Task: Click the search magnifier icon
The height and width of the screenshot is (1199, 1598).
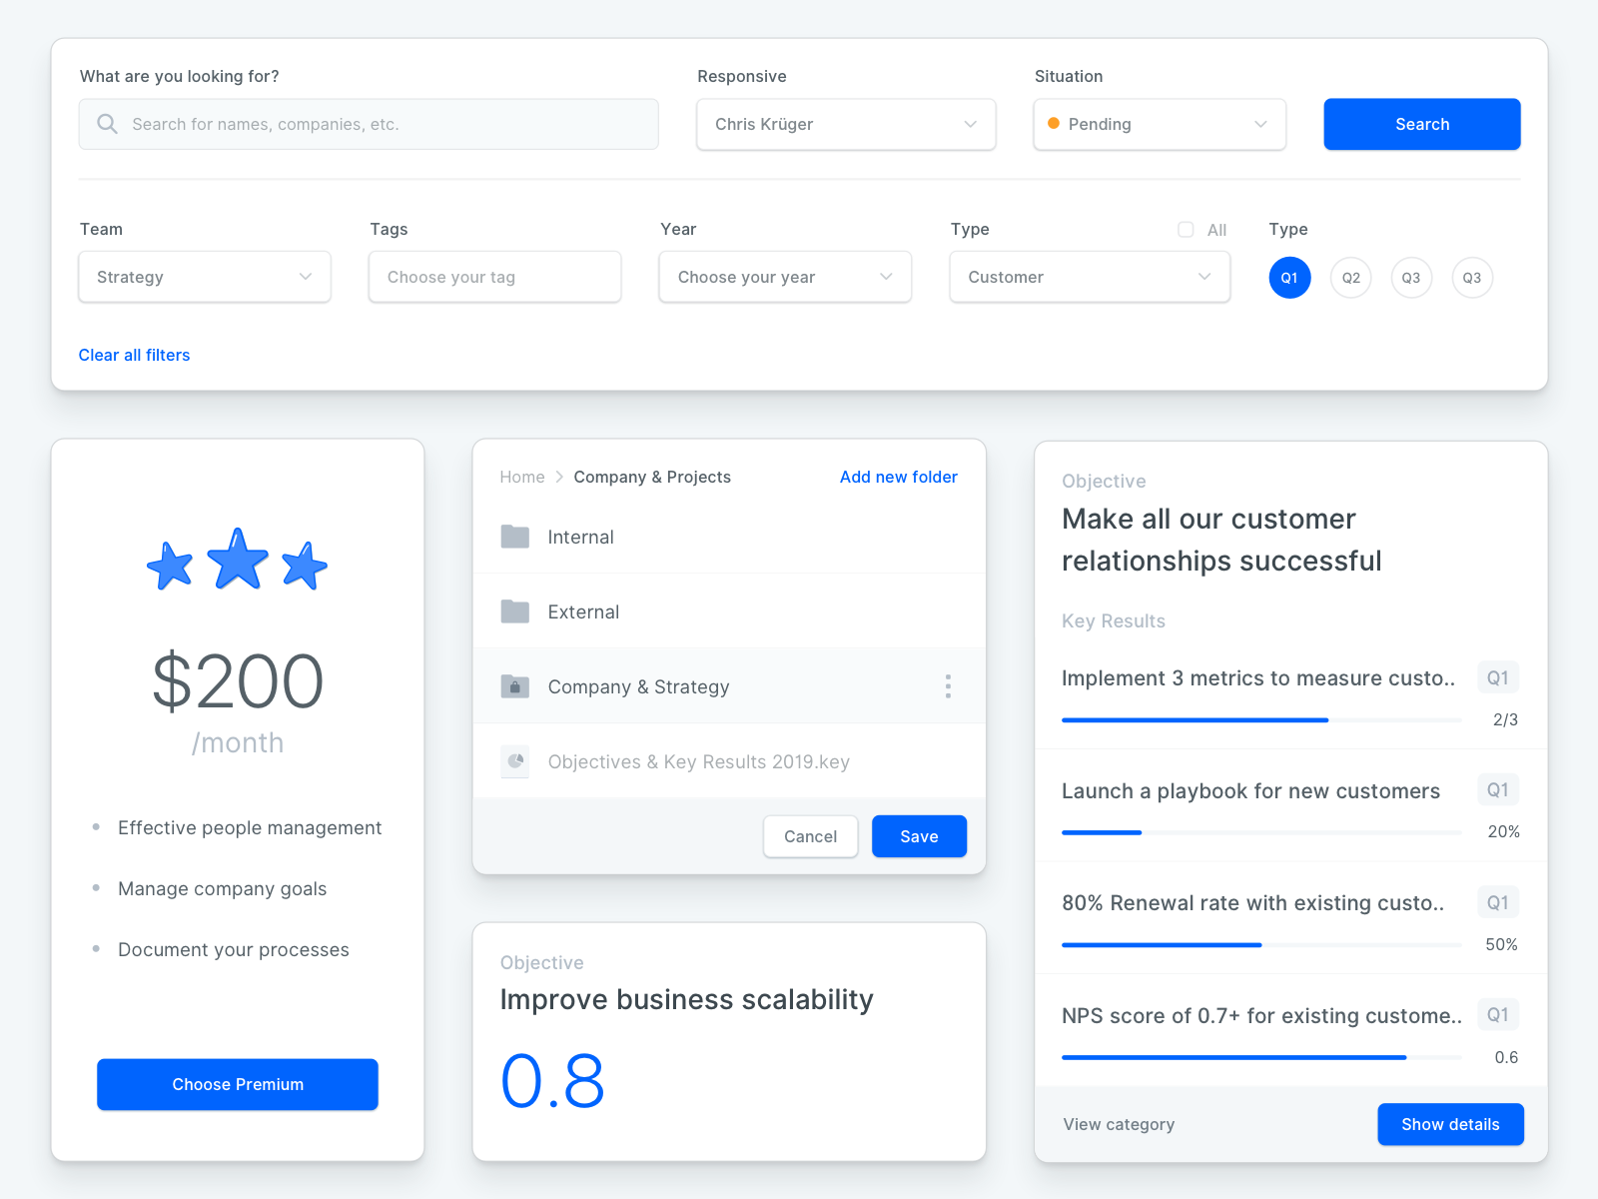Action: pos(107,124)
